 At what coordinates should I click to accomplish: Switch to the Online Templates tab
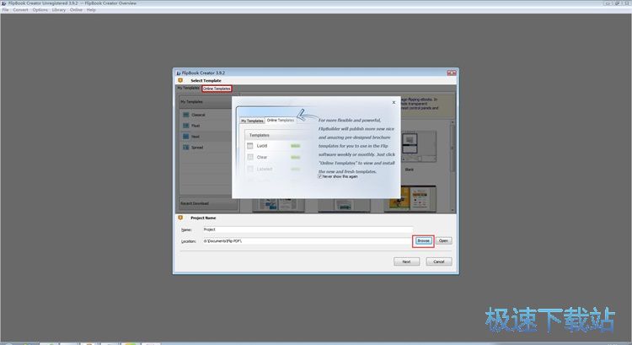[217, 89]
